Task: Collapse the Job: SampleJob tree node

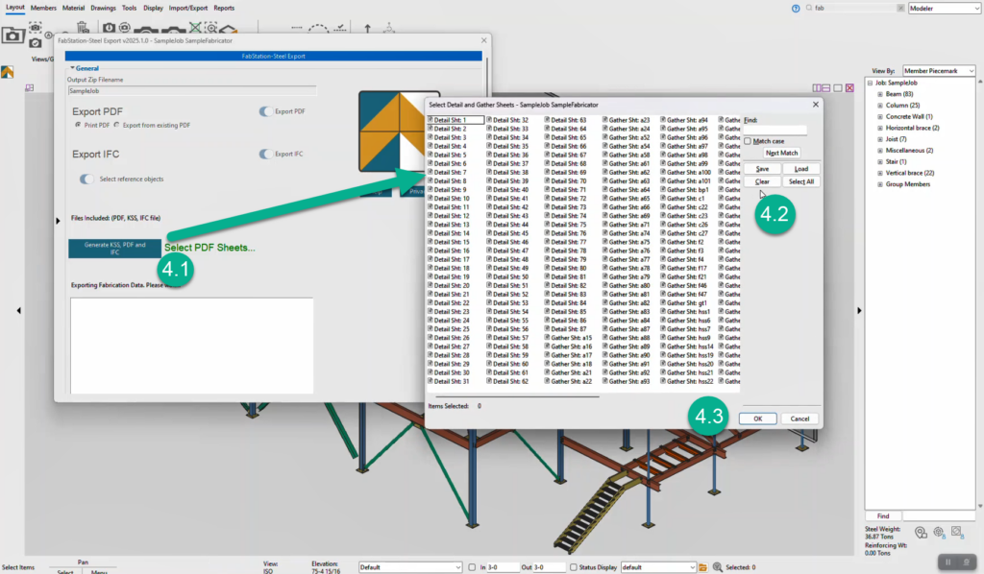Action: point(872,83)
